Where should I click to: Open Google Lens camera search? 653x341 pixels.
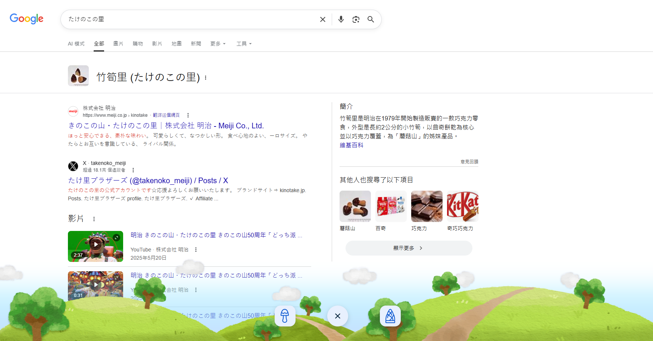pos(356,19)
